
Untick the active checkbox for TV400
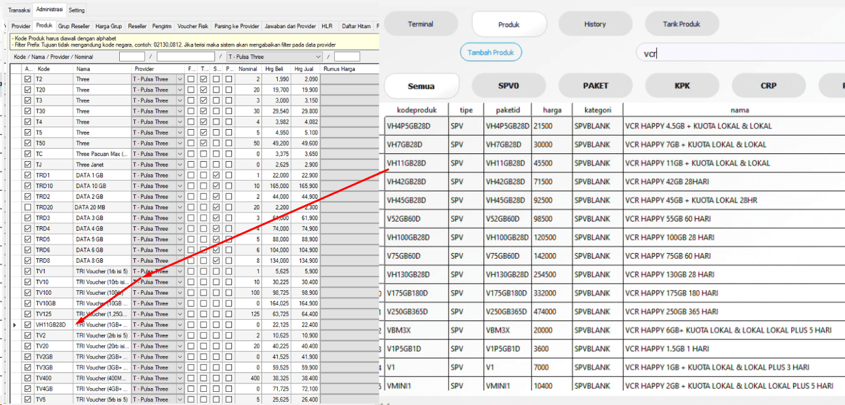[28, 378]
